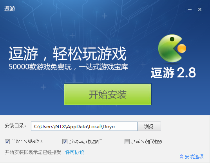Click the 逗游 2.8 version label
This screenshot has height=163, width=210.
[173, 73]
